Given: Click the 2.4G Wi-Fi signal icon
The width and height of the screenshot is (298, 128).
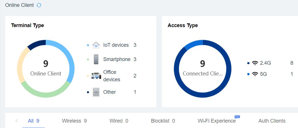Looking at the screenshot, I should tap(255, 63).
